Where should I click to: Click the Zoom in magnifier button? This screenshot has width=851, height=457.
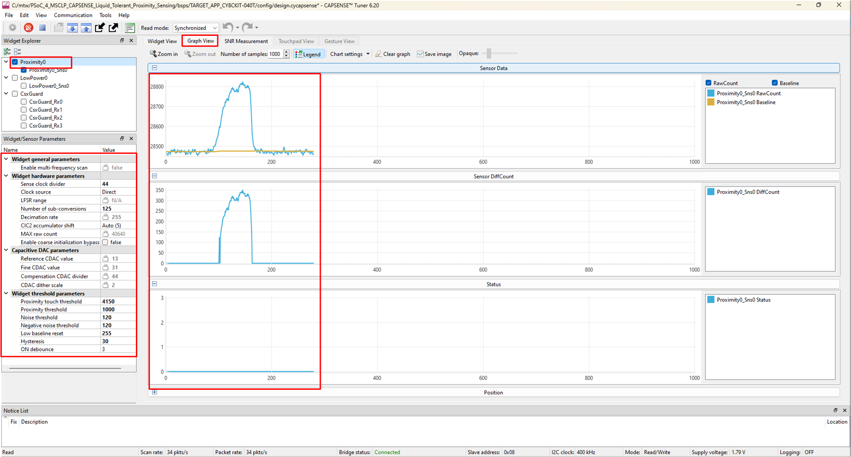[164, 54]
